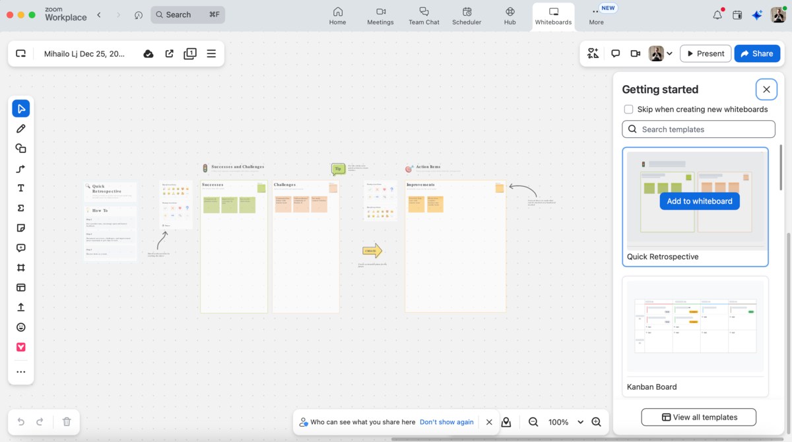Add Quick Retrospective to whiteboard
The image size is (792, 442).
pos(699,201)
